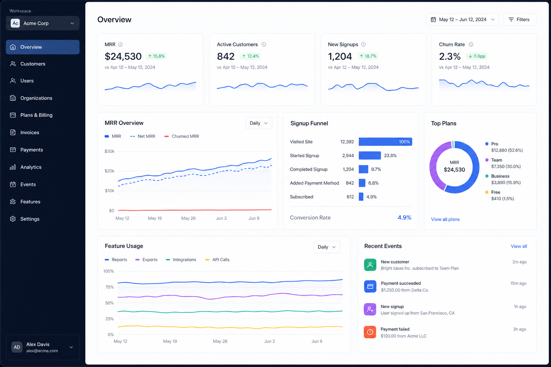Image resolution: width=551 pixels, height=367 pixels.
Task: Toggle the Reports legend series
Action: [116, 259]
